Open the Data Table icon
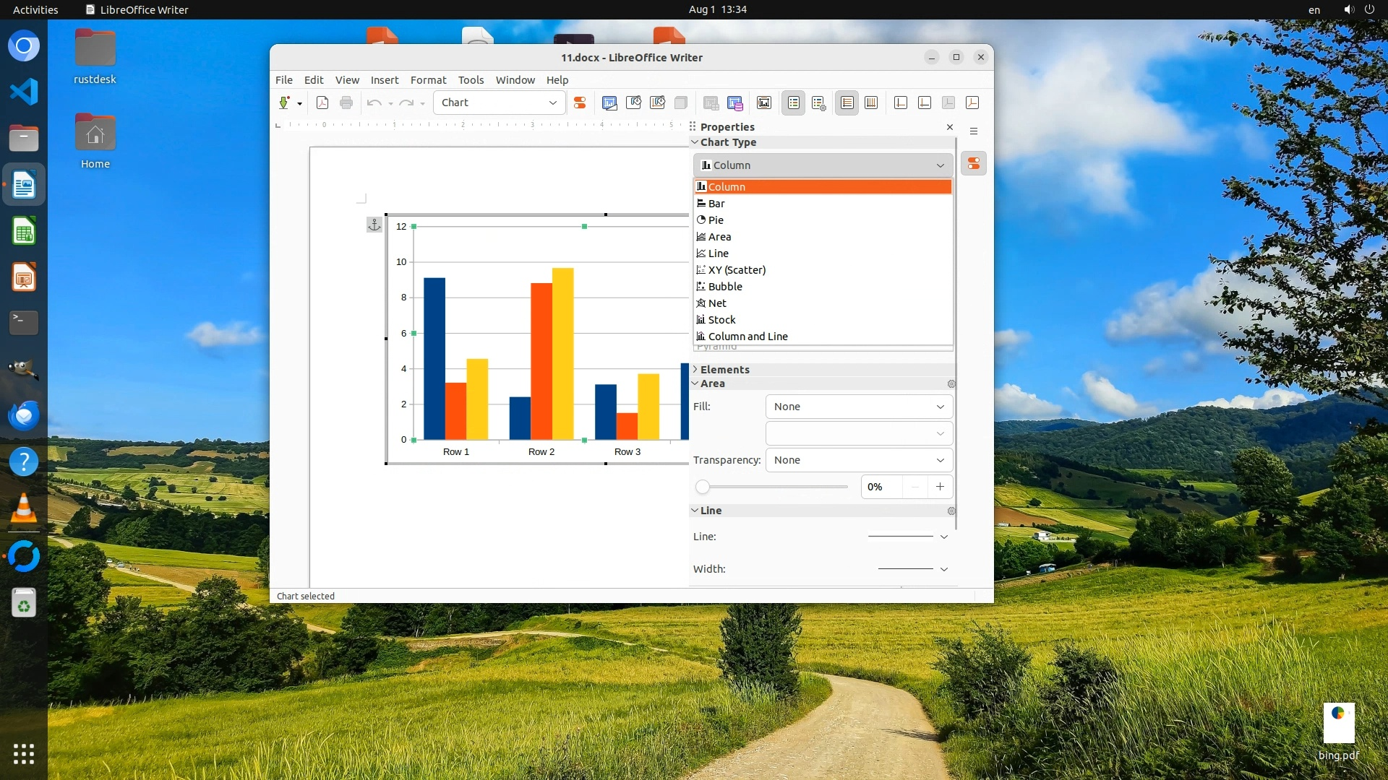1388x780 pixels. click(735, 103)
